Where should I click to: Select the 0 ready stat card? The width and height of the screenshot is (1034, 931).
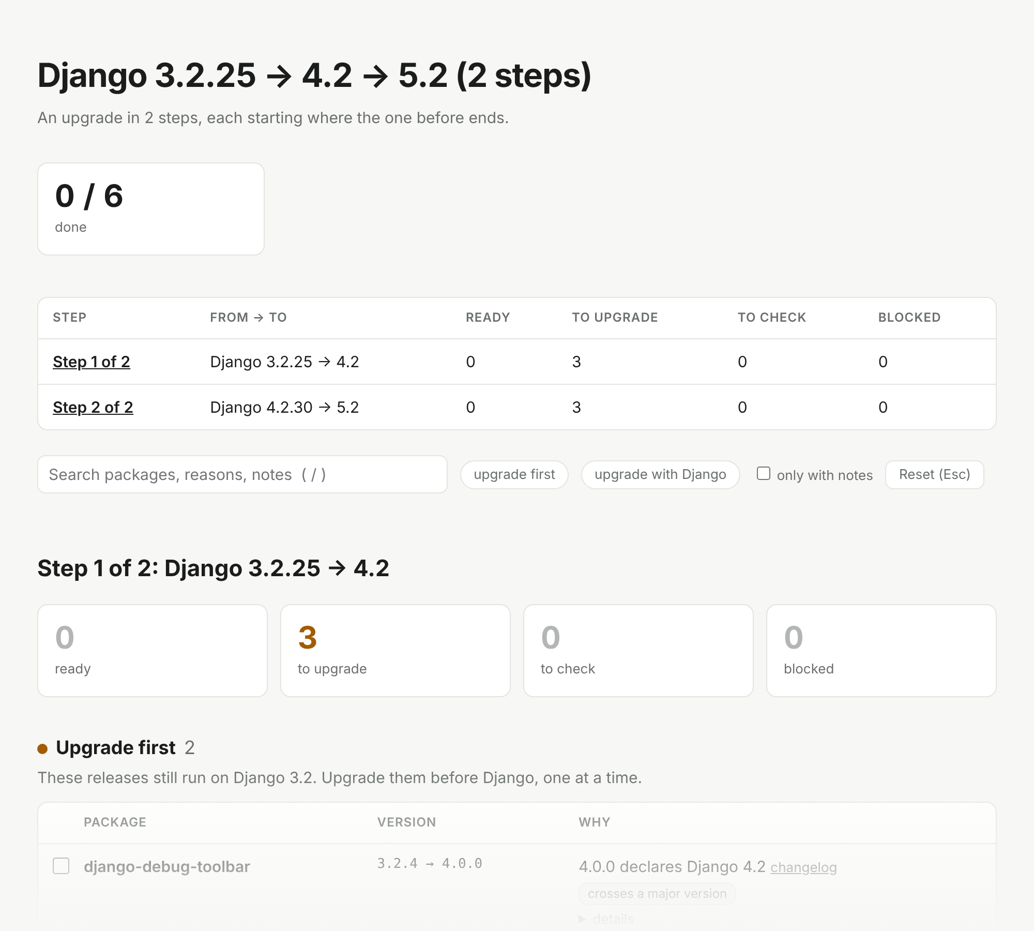click(153, 651)
